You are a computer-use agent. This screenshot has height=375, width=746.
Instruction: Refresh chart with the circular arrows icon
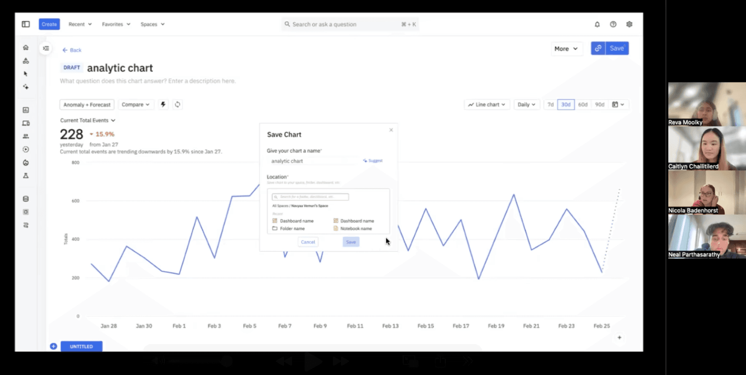(177, 104)
